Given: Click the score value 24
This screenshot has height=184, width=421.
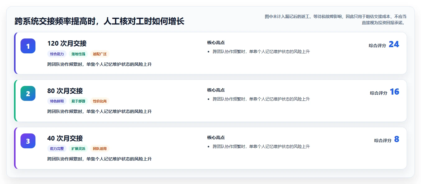Looking at the screenshot, I should coord(394,44).
